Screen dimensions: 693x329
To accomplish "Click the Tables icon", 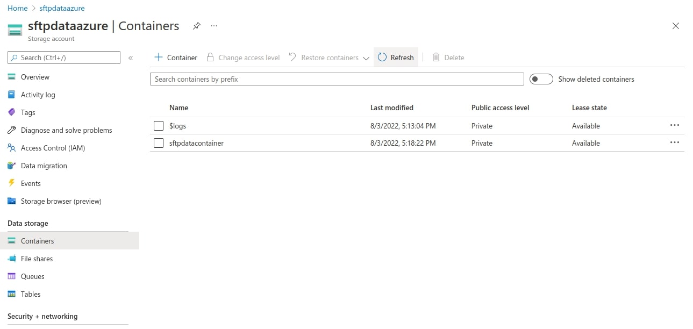I will click(12, 294).
